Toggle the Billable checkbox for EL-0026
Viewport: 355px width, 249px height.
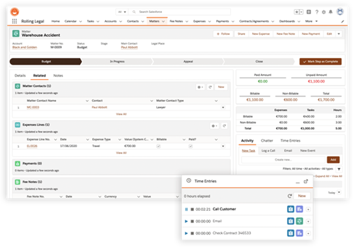click(159, 146)
